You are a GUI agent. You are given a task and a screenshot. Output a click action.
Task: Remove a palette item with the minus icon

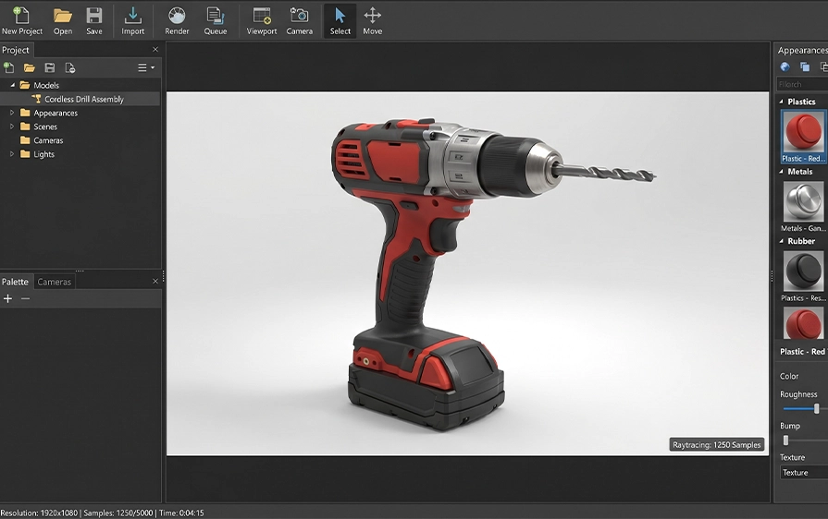(25, 299)
